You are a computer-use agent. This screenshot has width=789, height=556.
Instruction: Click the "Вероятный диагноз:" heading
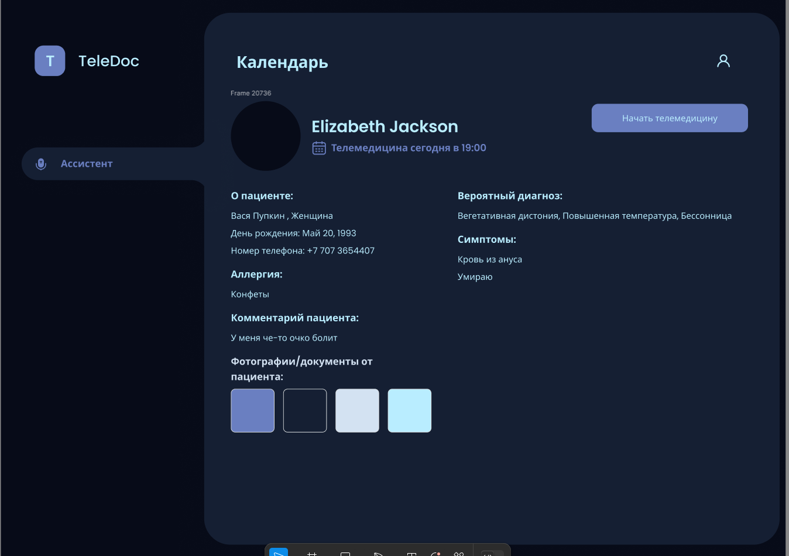[510, 196]
